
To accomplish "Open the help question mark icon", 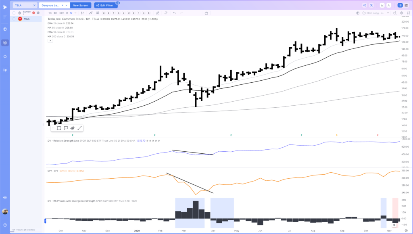I will 5,225.
